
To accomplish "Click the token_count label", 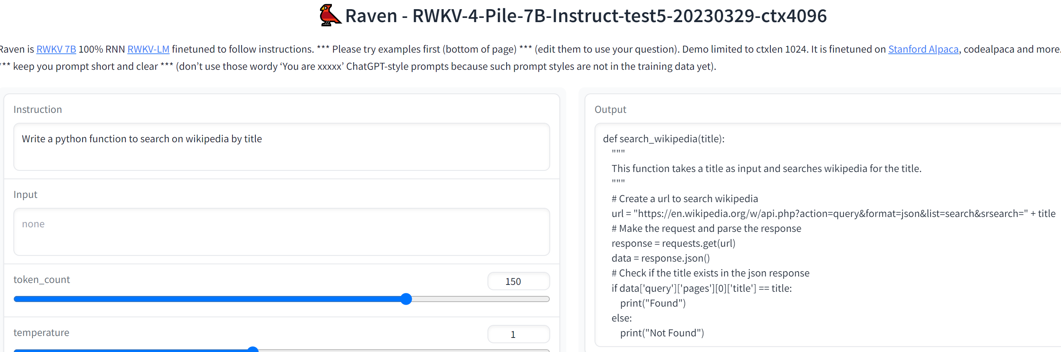I will (42, 280).
